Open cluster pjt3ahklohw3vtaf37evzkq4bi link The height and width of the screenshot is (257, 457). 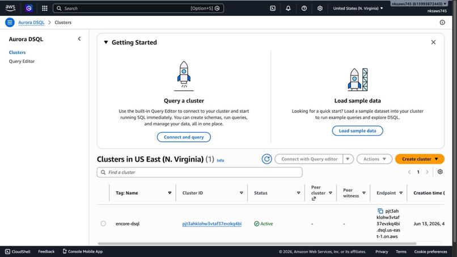tap(212, 224)
